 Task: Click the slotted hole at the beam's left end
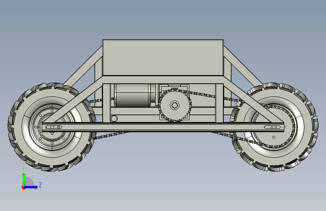tap(54, 127)
